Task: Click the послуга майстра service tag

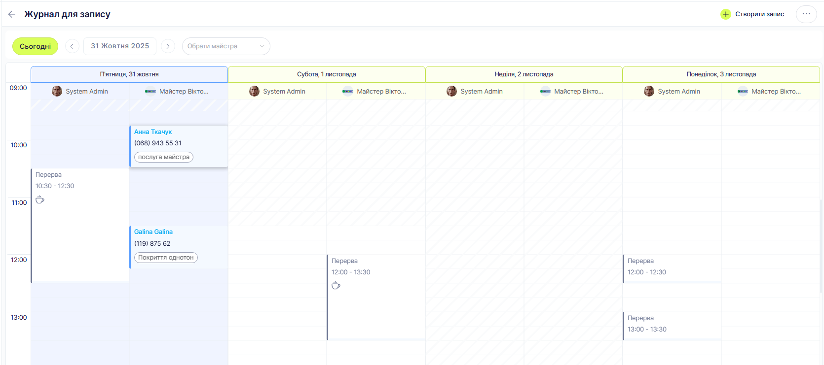Action: point(164,157)
